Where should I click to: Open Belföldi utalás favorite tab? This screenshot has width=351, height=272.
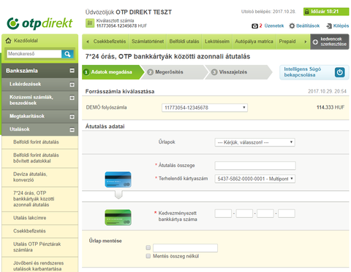(x=184, y=42)
